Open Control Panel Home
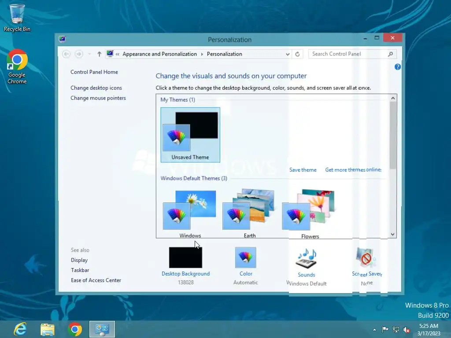 tap(94, 72)
